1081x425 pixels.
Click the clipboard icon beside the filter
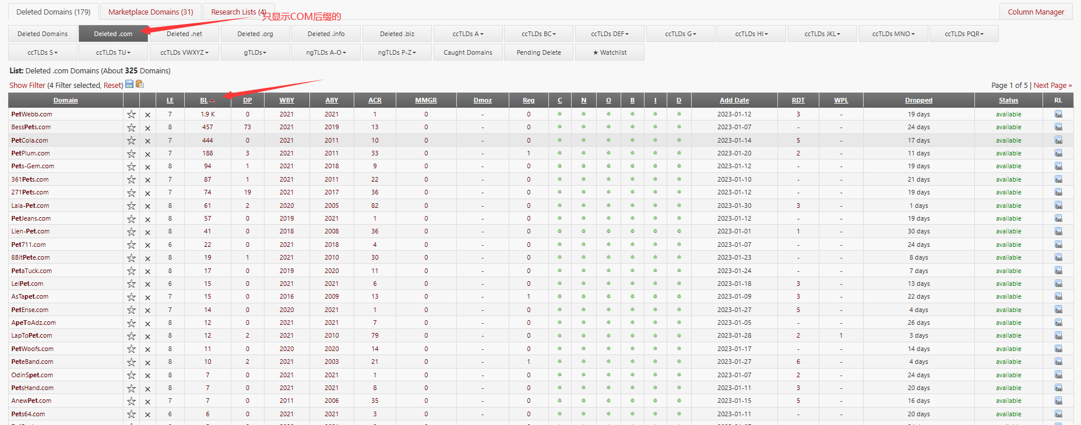point(140,84)
